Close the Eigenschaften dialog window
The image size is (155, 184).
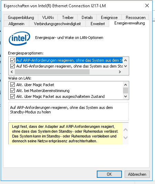(x=147, y=6)
